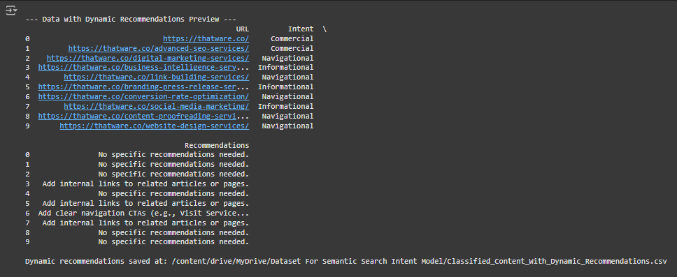Click 'Navigational' intent in row 8
This screenshot has height=277, width=677.
click(287, 117)
